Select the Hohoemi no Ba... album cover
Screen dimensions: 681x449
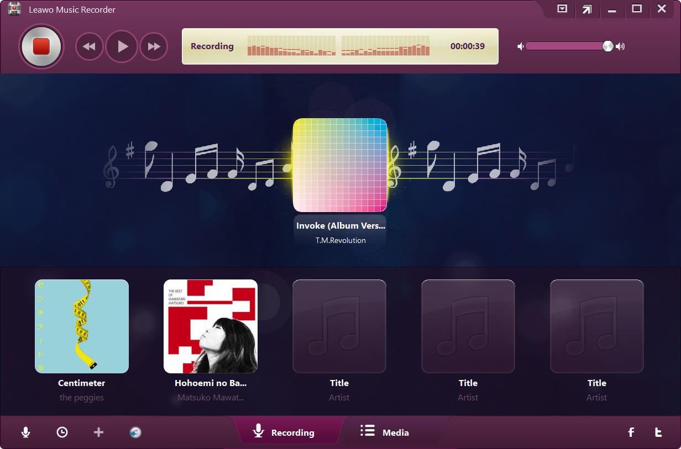(x=211, y=326)
